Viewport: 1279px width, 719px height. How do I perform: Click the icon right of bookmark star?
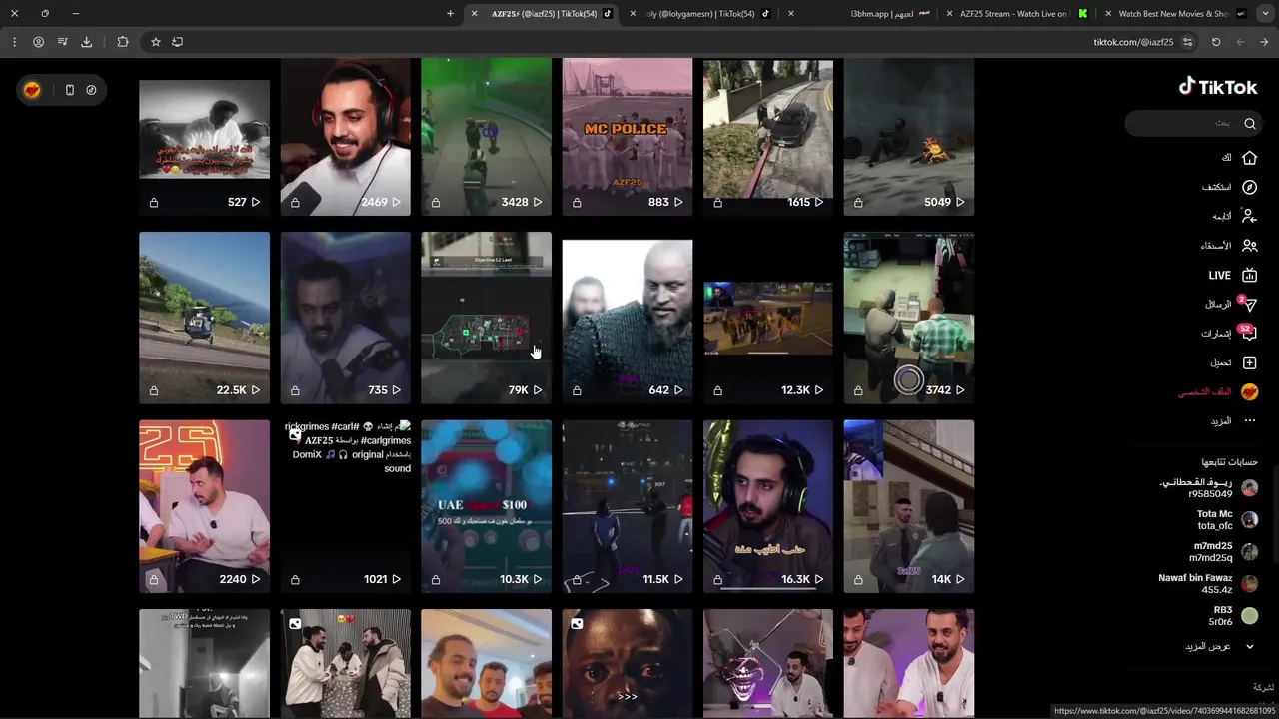click(x=177, y=42)
